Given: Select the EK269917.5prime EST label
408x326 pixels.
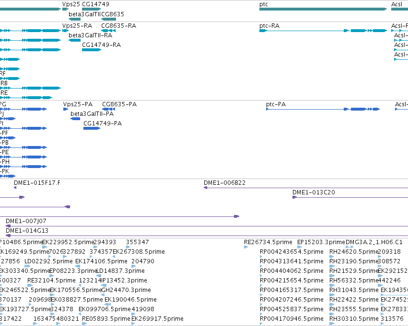Looking at the screenshot, I should click(x=157, y=319).
